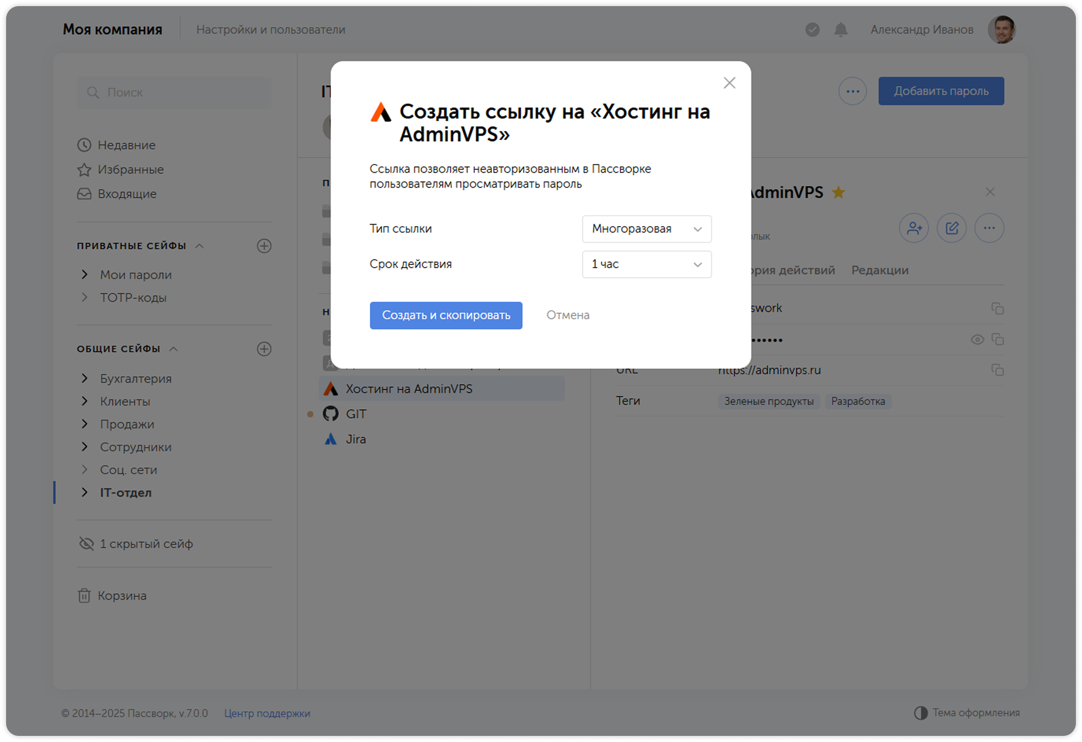Open Alexander Ivanov profile avatar
1082x742 pixels.
coord(1002,30)
